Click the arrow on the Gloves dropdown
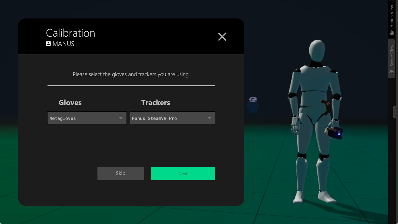This screenshot has height=224, width=398. click(x=121, y=118)
